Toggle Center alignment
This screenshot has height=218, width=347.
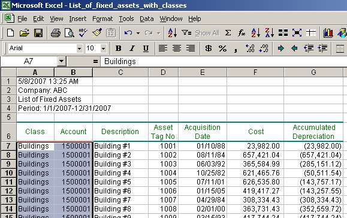coord(177,48)
